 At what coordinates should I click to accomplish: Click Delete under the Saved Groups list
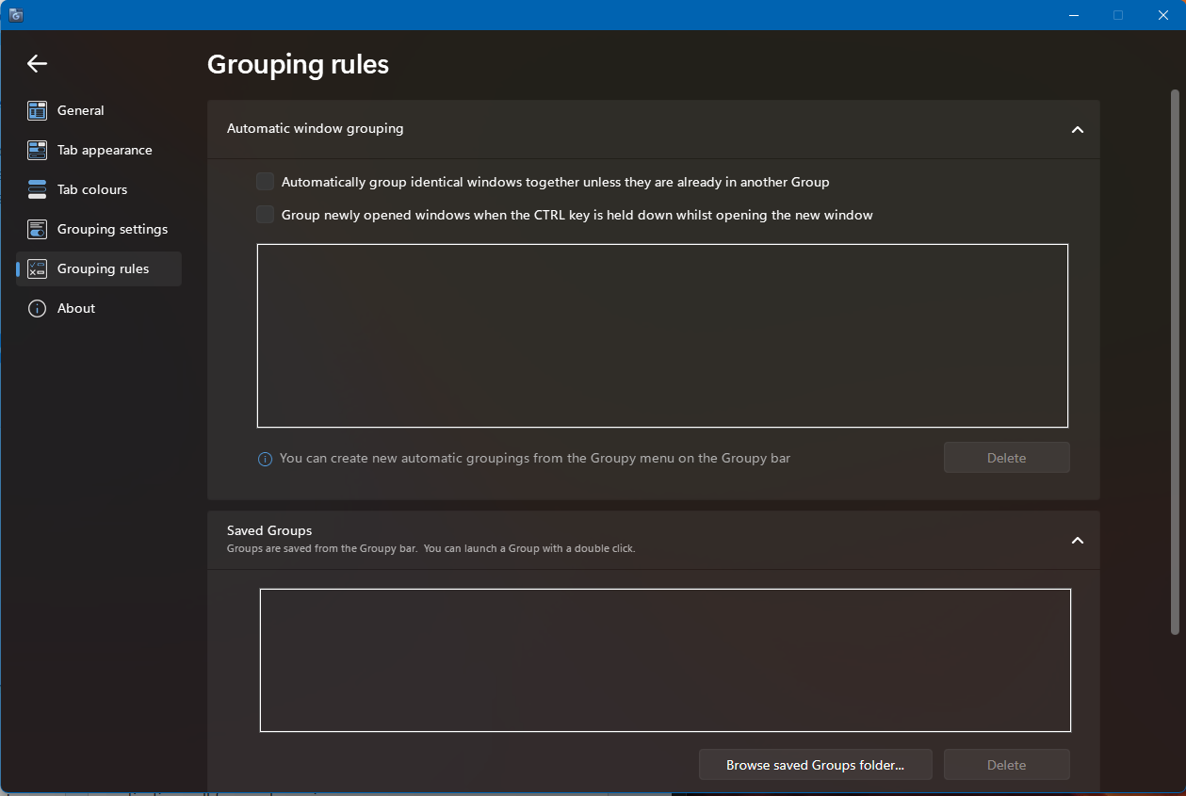tap(1006, 765)
